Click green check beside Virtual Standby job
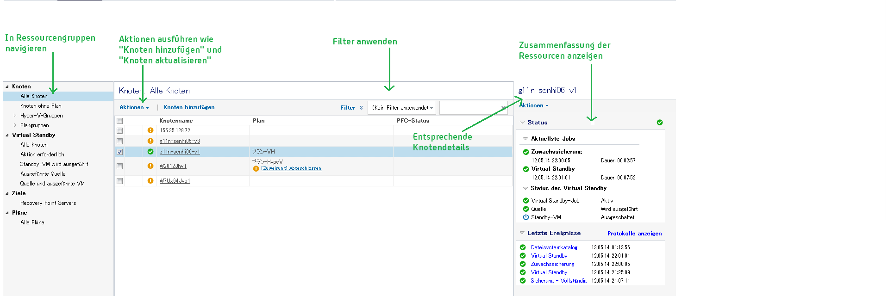The image size is (888, 296). pyautogui.click(x=526, y=169)
